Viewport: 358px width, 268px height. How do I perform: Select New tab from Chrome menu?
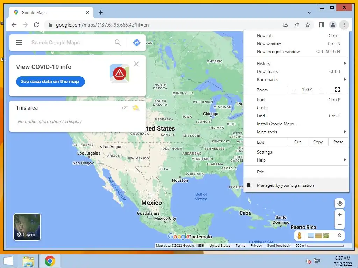click(x=296, y=36)
